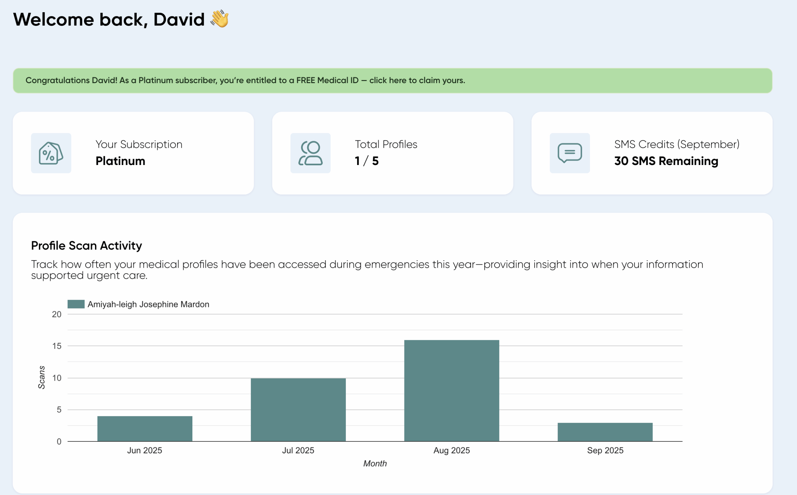
Task: Click the SMS Credits chat bubble icon
Action: [x=569, y=153]
